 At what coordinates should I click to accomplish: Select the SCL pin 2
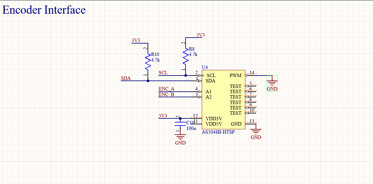[196, 75]
